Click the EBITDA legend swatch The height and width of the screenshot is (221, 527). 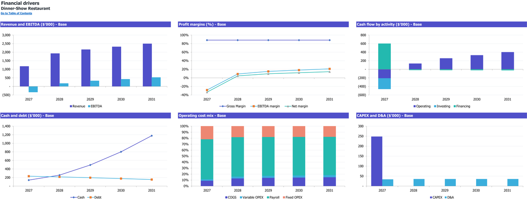click(x=89, y=106)
